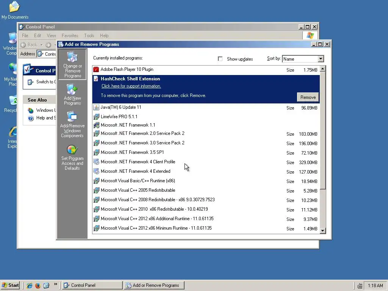Click LimeWire PRO 5.1.1 installer icon

[96, 117]
